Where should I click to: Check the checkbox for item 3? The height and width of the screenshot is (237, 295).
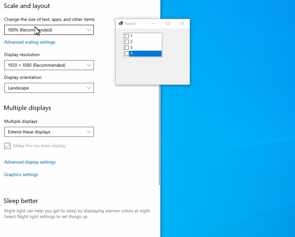click(x=127, y=47)
